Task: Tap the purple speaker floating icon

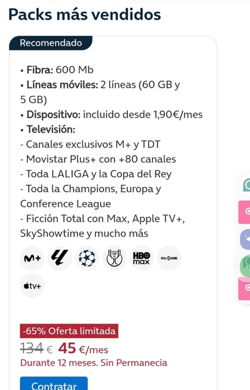Action: point(245,239)
